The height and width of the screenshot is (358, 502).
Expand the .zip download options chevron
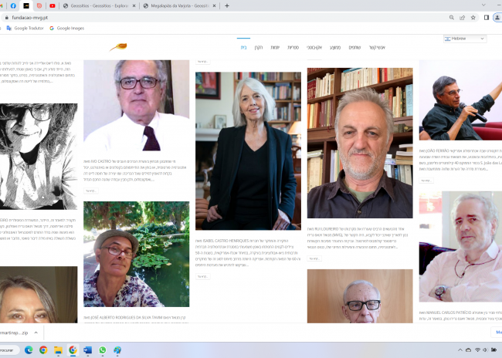(36, 333)
